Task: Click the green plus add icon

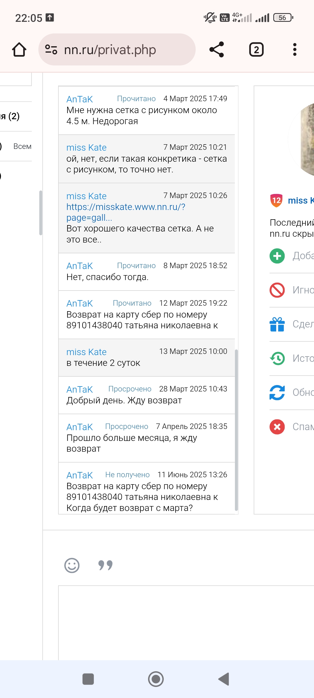Action: coord(277,256)
